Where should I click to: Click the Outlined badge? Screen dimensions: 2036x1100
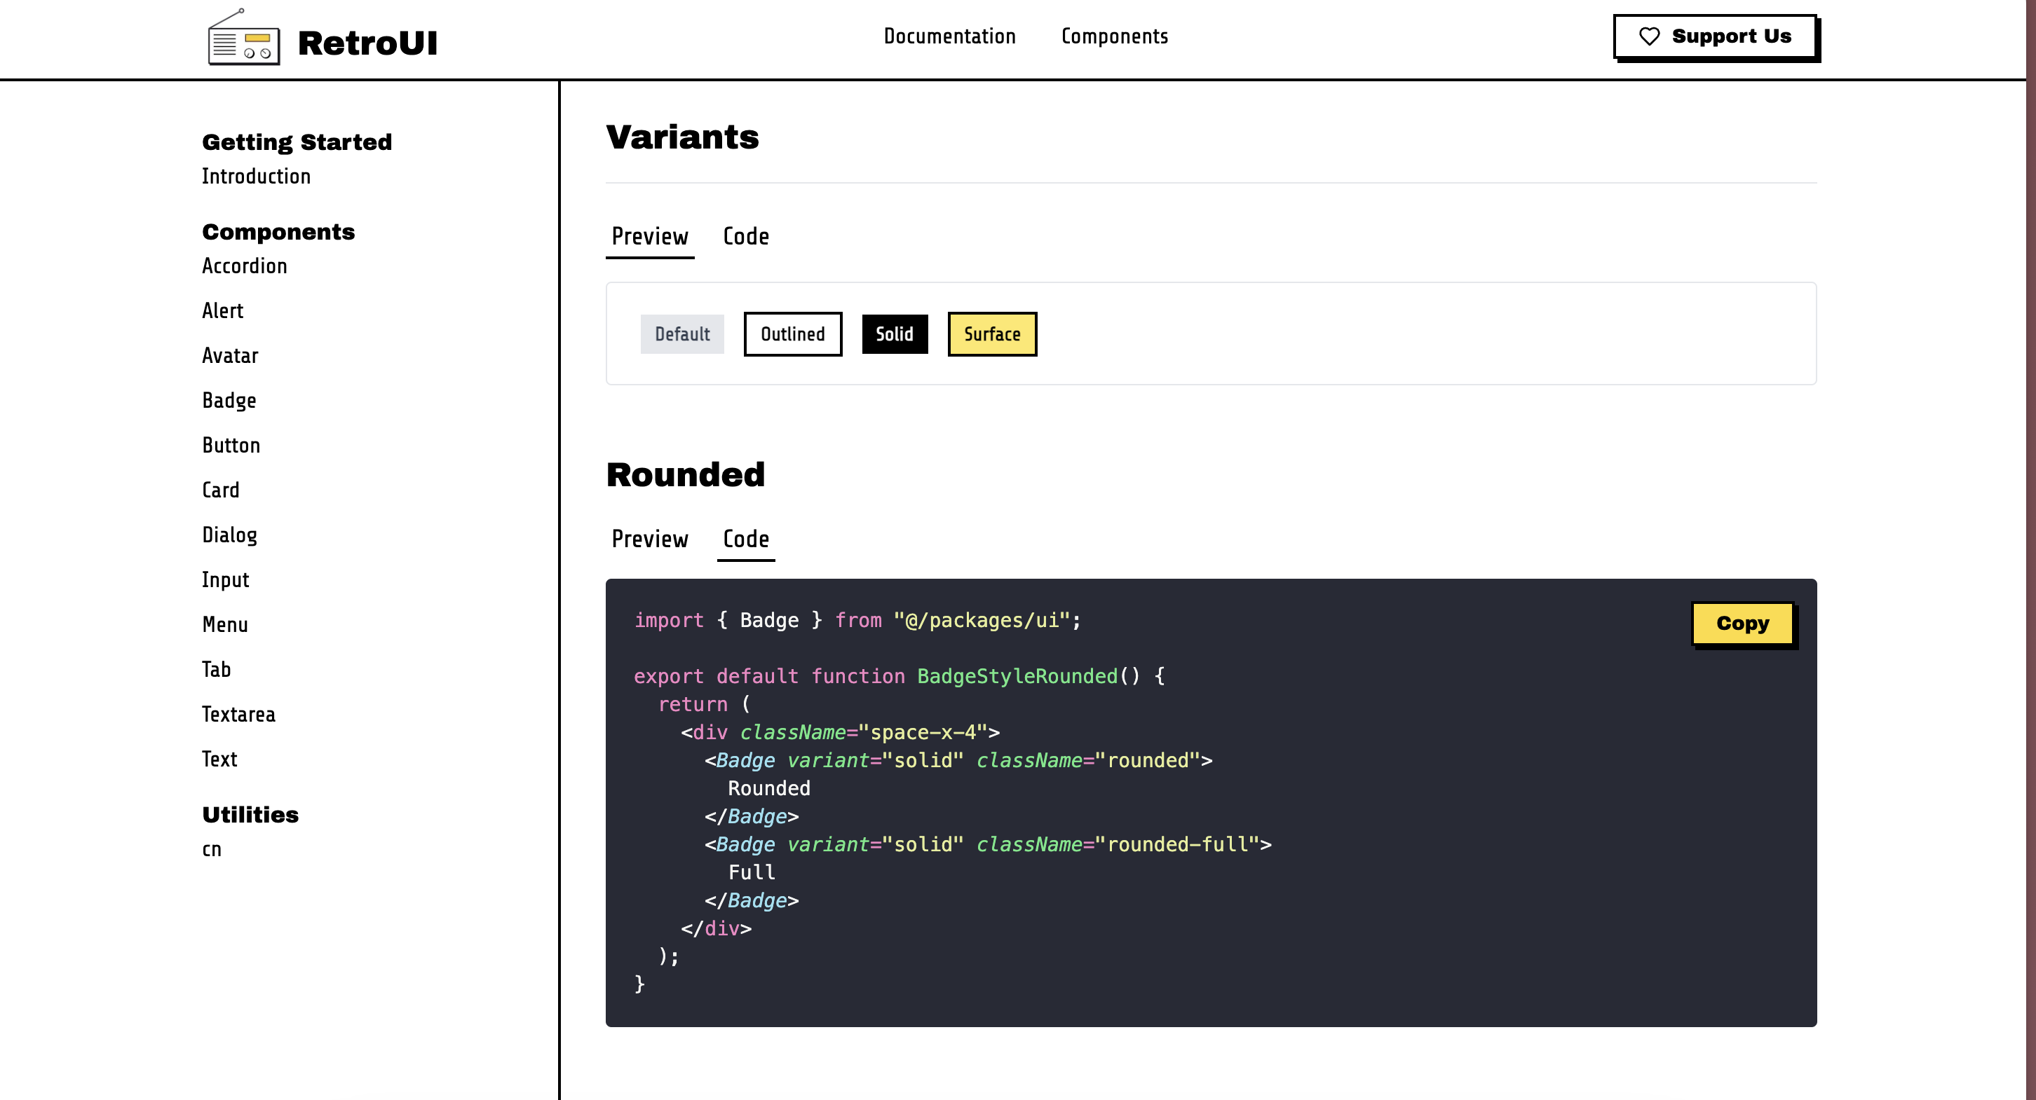(x=793, y=334)
